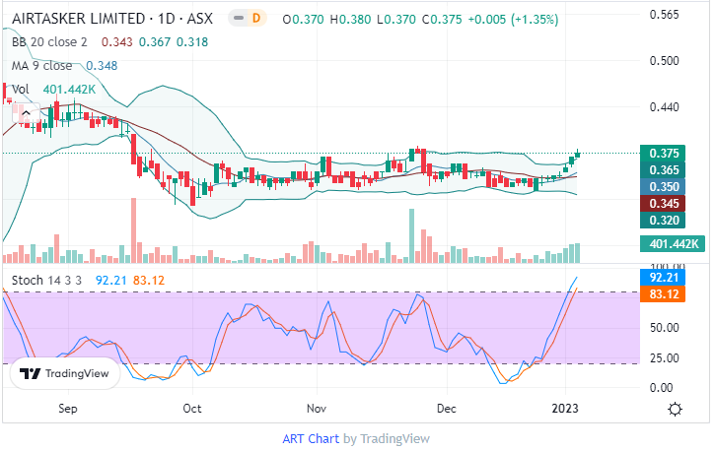716x451 pixels.
Task: Select the 'MA 9 close' indicator legend
Action: click(41, 66)
